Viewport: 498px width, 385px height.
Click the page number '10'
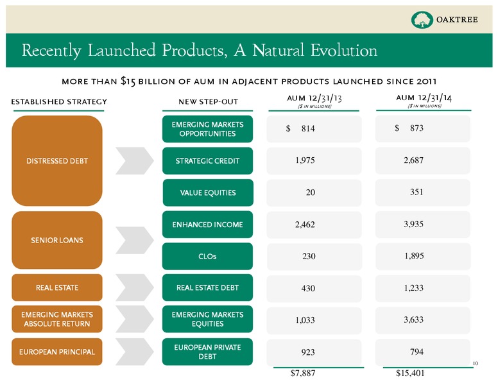476,363
